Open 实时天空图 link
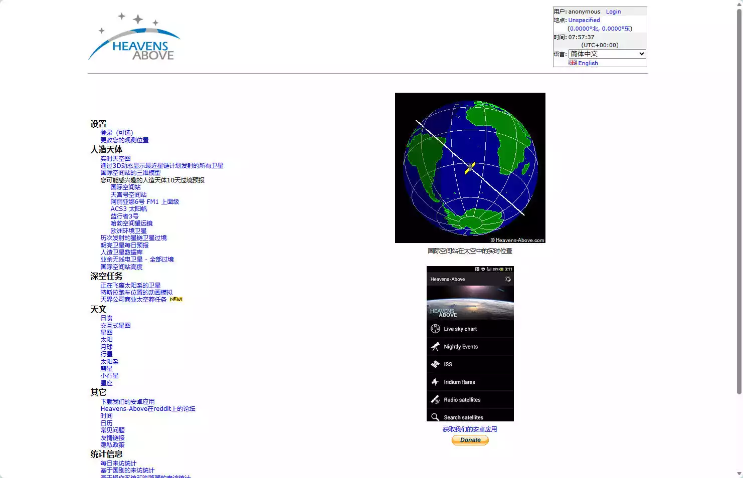 click(115, 158)
